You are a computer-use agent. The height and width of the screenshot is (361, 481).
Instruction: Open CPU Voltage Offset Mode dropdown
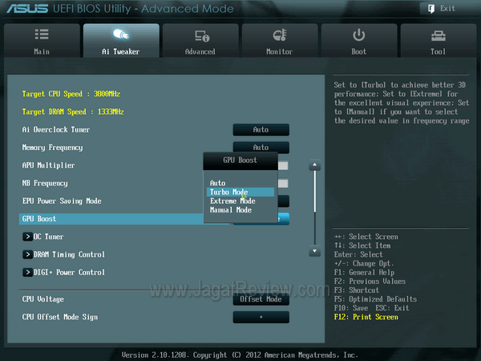click(x=261, y=299)
